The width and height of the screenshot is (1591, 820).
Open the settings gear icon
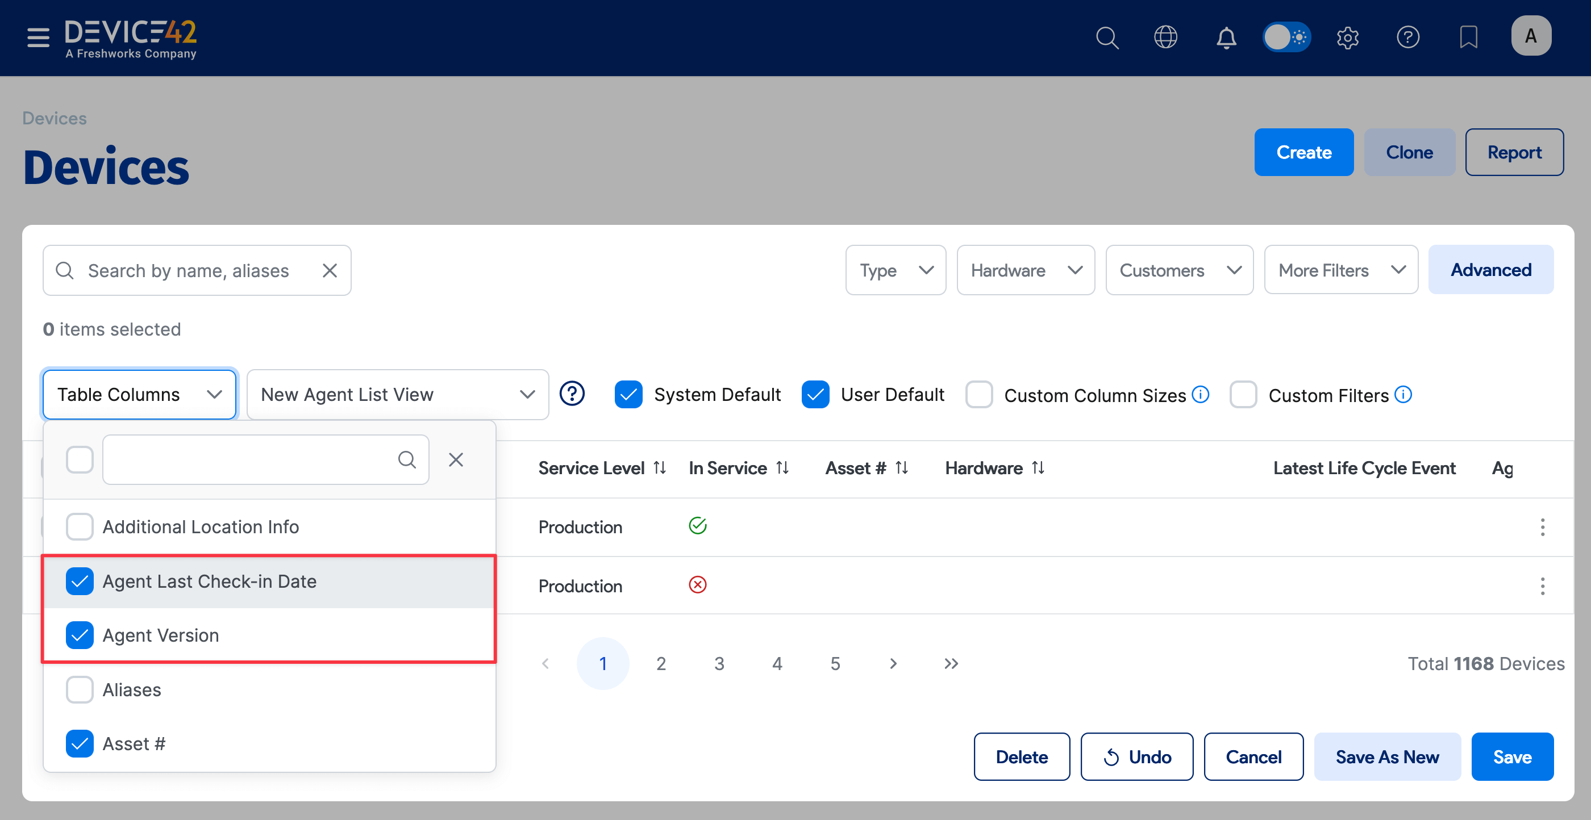1347,37
